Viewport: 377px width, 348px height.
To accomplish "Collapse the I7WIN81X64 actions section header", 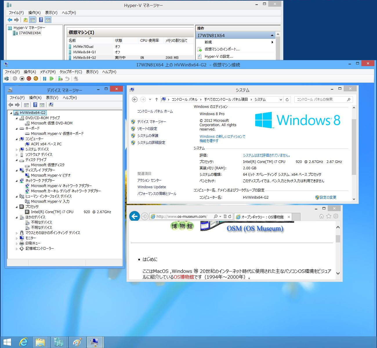I will coord(272,35).
